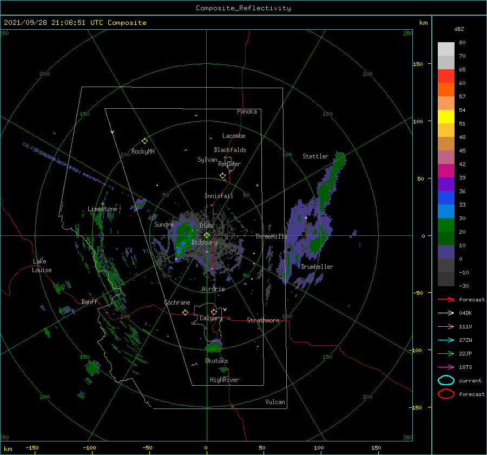Select the yellow radar-site diamond at Olds

coord(207,235)
